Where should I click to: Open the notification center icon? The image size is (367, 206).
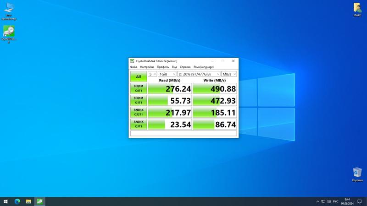pos(360,201)
